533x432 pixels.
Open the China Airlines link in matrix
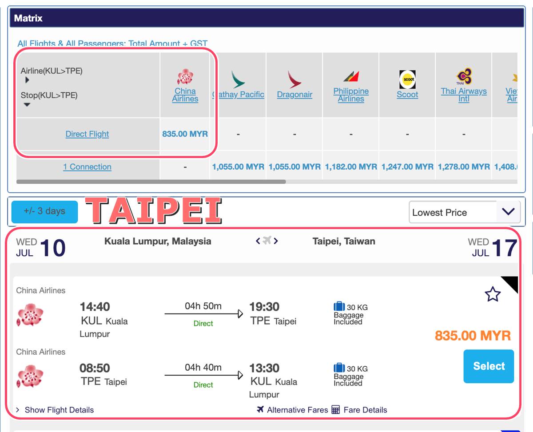[x=185, y=95]
